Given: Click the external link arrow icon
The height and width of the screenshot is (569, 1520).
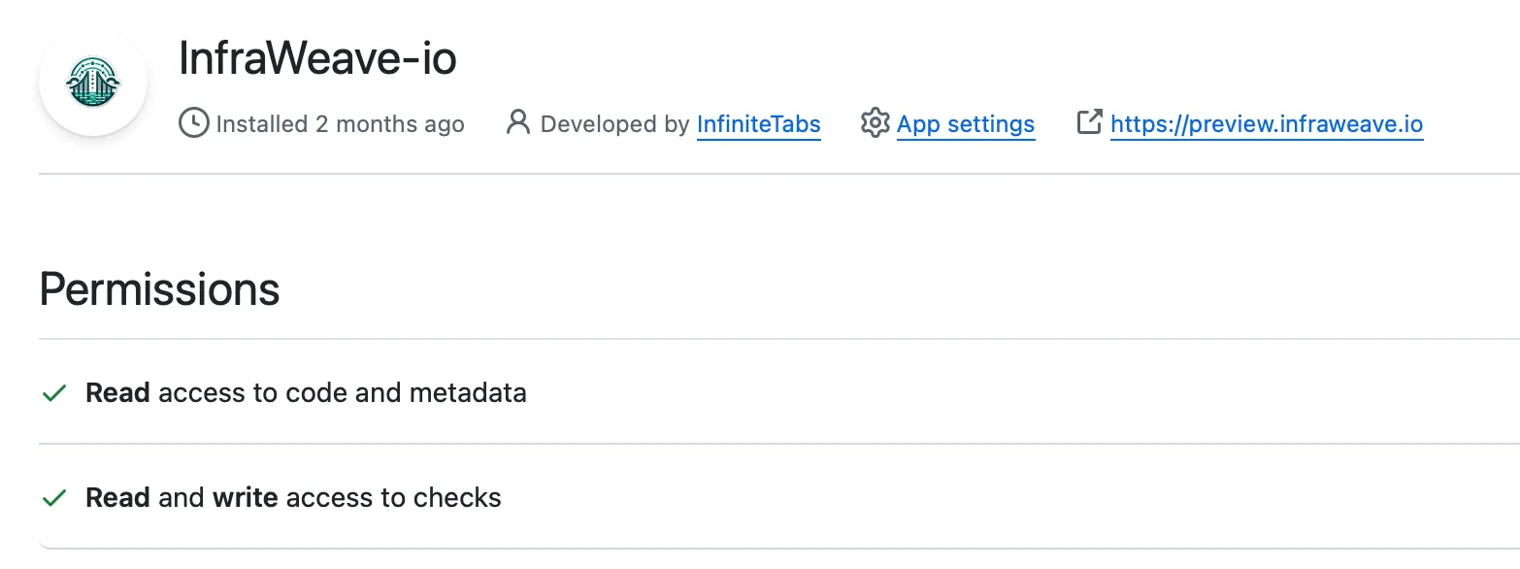Looking at the screenshot, I should click(1090, 122).
